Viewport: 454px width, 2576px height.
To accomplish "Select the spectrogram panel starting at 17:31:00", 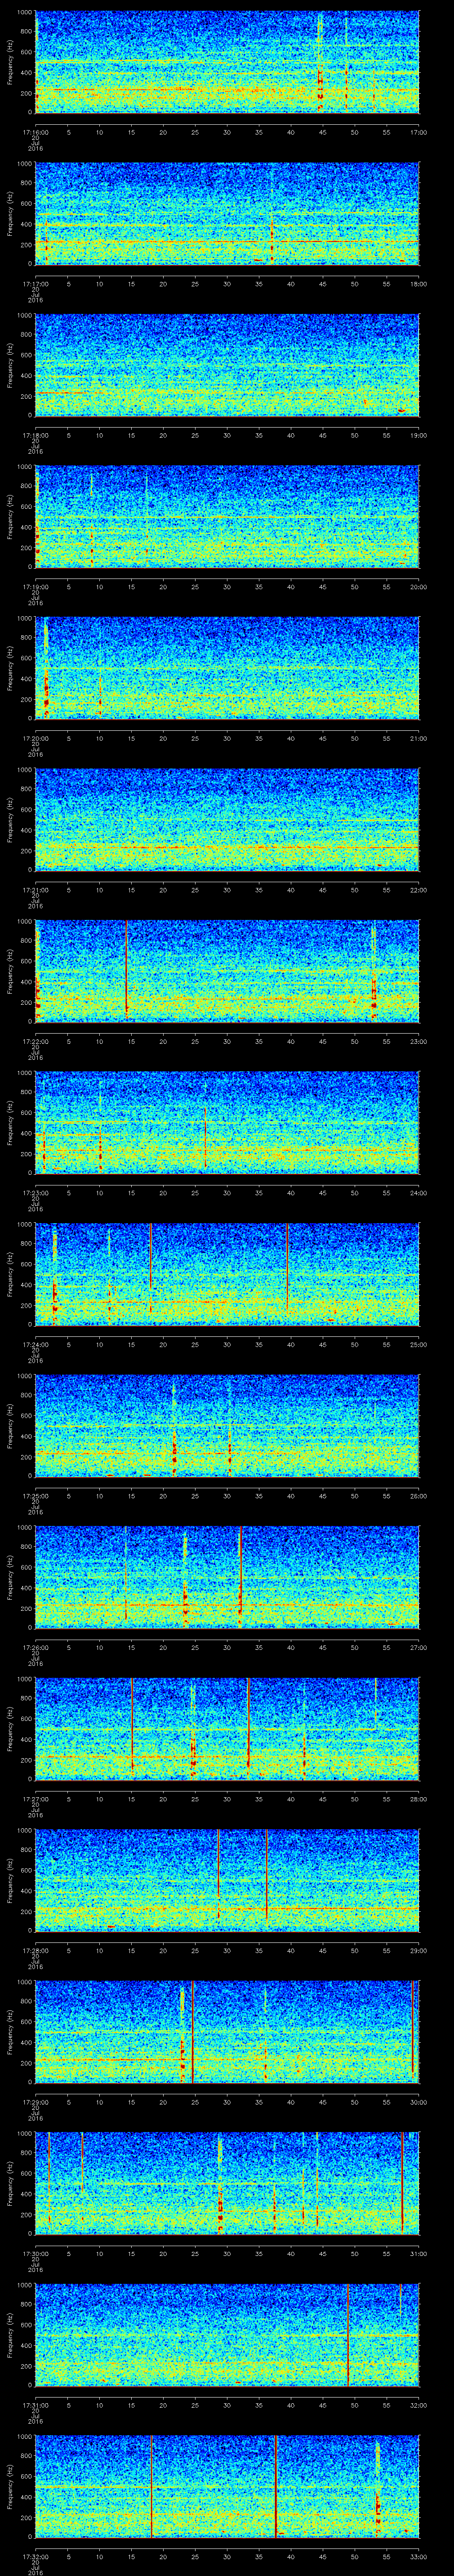I will (227, 2334).
